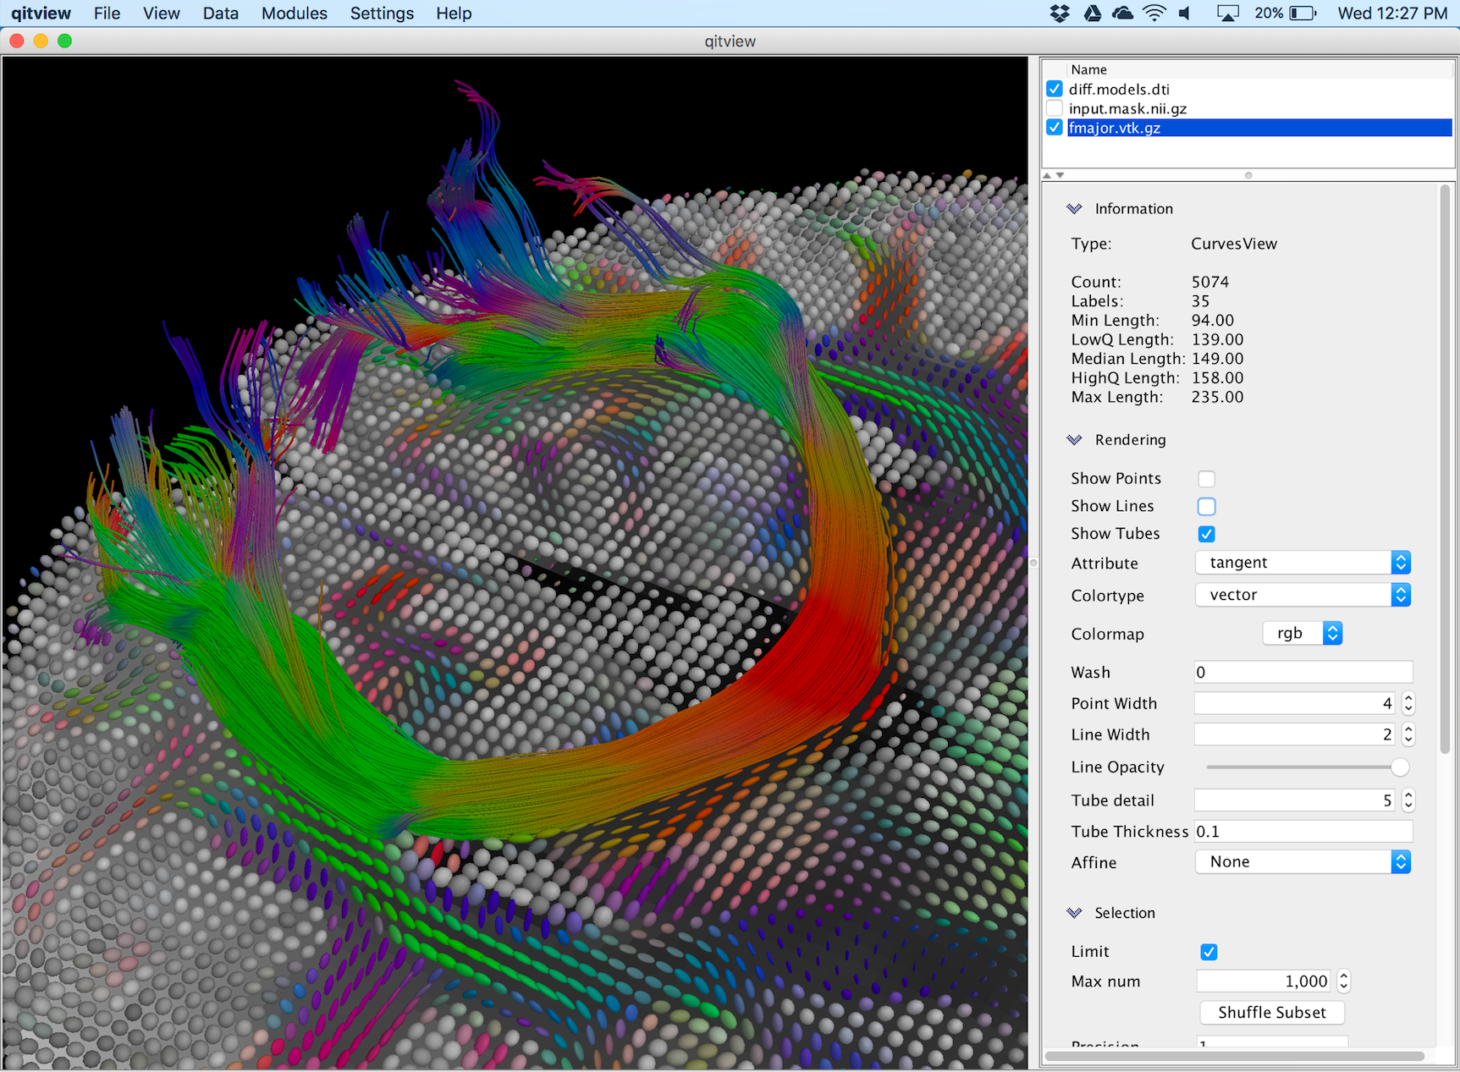
Task: Click the battery status icon
Action: pos(1303,14)
